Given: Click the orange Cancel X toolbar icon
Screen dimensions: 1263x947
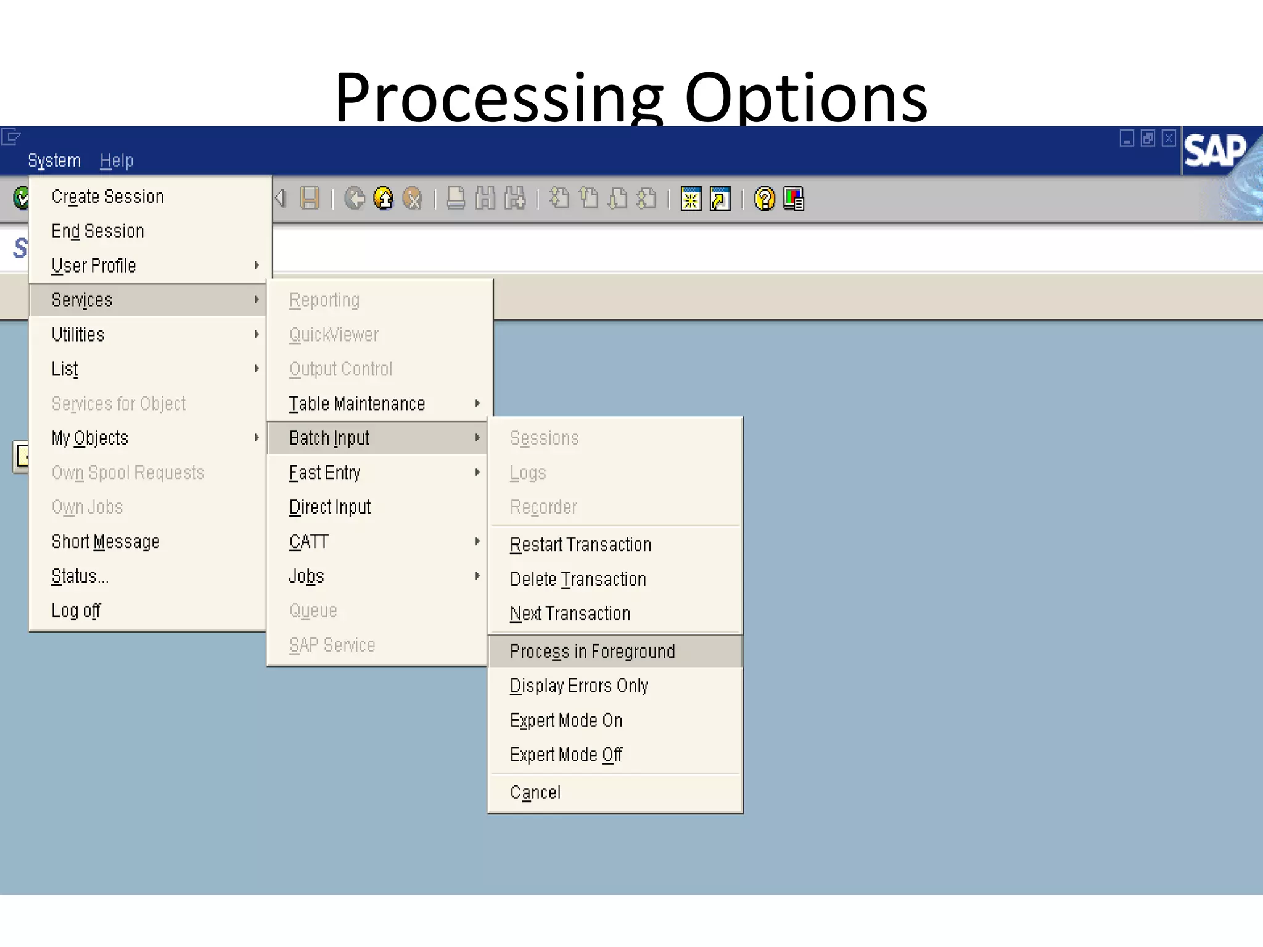Looking at the screenshot, I should pyautogui.click(x=412, y=199).
